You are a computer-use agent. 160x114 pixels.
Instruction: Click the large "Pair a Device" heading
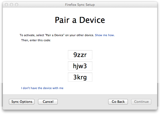[x=80, y=20]
